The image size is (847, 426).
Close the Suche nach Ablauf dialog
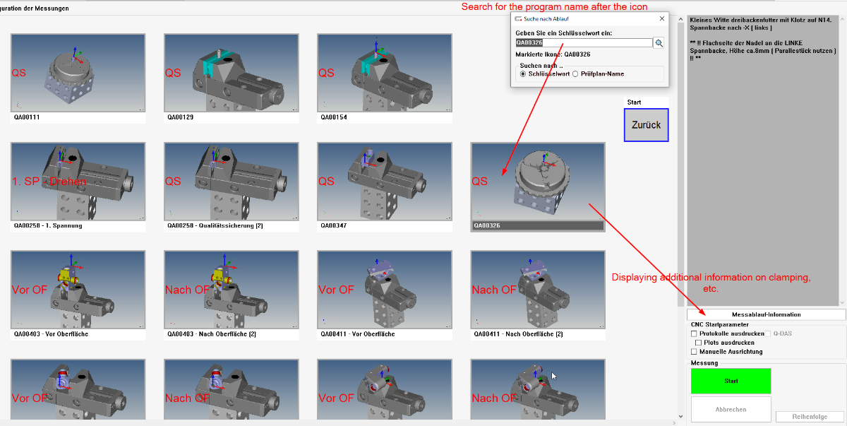661,18
